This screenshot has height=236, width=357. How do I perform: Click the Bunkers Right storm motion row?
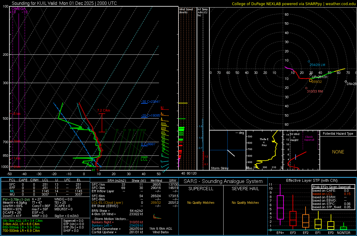click(117, 222)
